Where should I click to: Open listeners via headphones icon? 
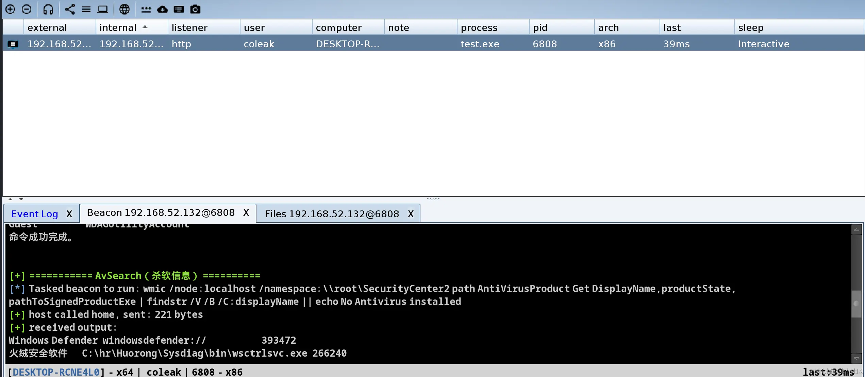point(48,9)
